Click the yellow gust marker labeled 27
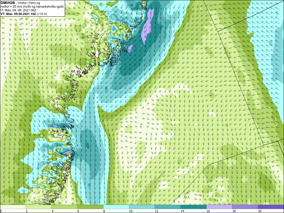 tap(69, 155)
